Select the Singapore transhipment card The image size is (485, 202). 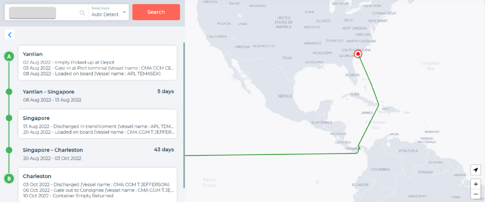click(98, 124)
